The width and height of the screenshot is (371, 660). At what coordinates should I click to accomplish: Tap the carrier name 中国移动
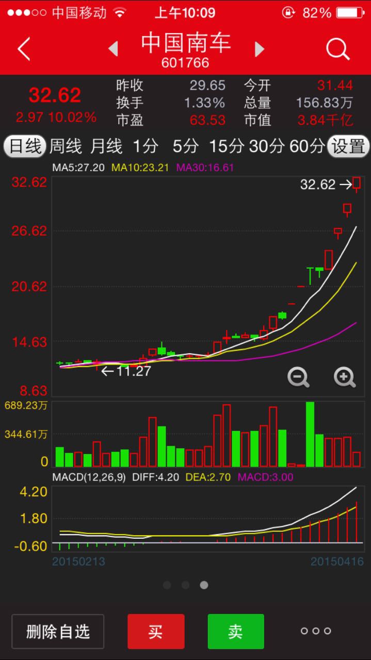coord(79,12)
